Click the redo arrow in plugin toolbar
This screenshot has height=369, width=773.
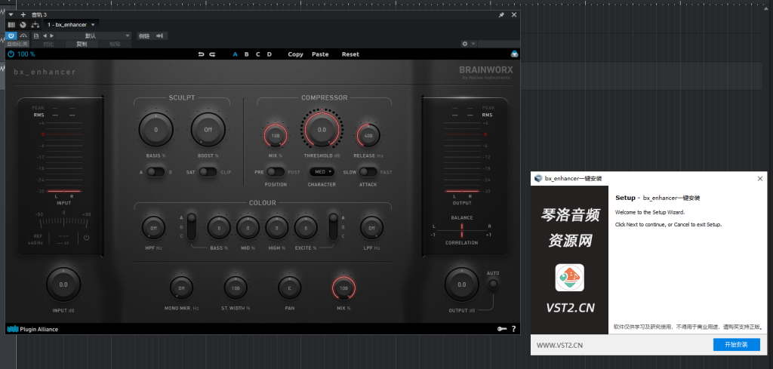[212, 54]
